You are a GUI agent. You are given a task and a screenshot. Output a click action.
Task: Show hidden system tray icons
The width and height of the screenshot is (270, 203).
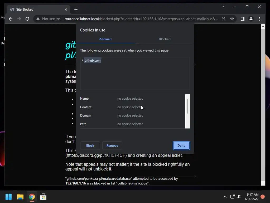(225, 197)
